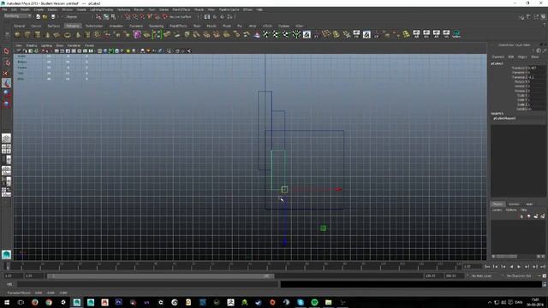Switch to Anim tab in Layer Editor
The image size is (548, 308).
click(x=529, y=204)
